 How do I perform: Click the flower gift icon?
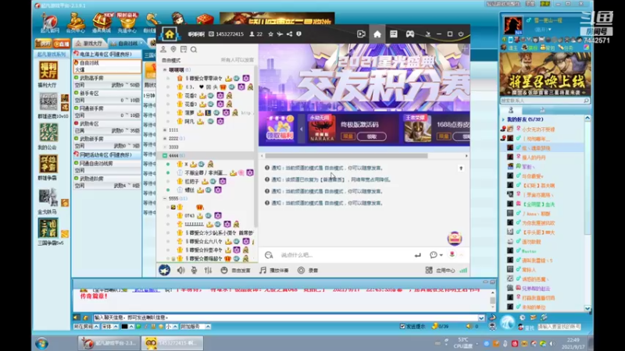coord(452,255)
